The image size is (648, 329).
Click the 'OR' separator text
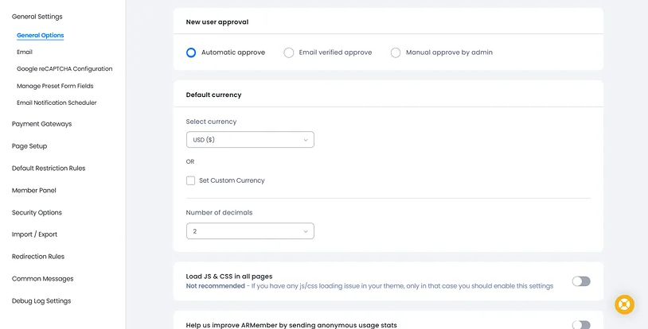coord(190,162)
